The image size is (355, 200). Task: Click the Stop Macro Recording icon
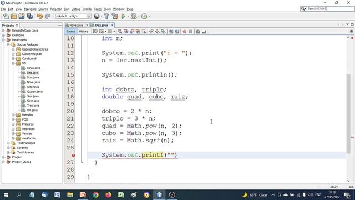190,32
